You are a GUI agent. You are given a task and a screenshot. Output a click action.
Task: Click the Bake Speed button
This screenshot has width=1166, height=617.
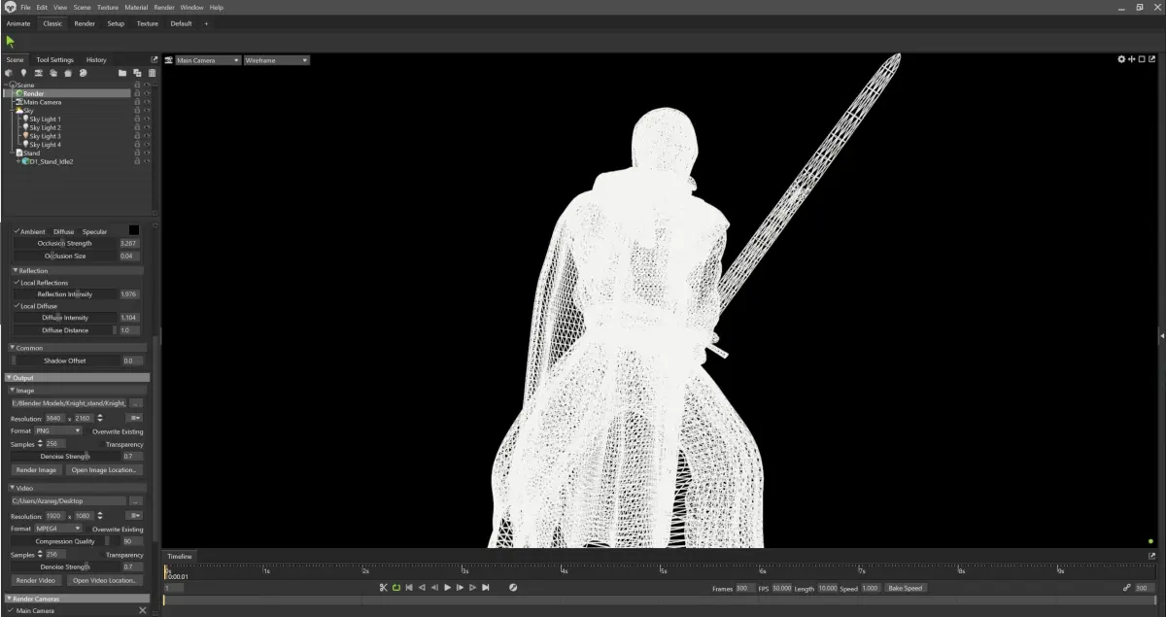point(906,588)
